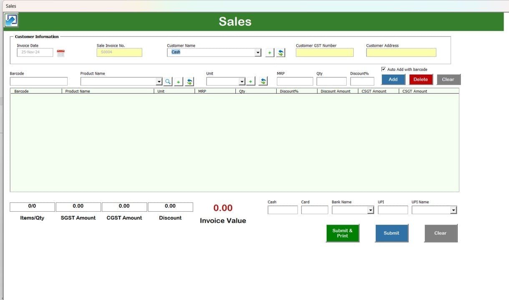
Task: Click the SGST Amount total box
Action: pyautogui.click(x=78, y=207)
